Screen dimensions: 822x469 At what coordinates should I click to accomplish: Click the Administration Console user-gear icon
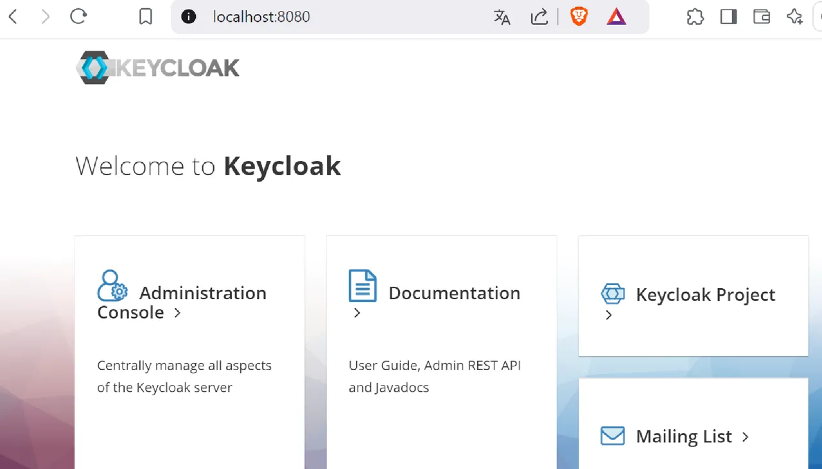point(112,286)
